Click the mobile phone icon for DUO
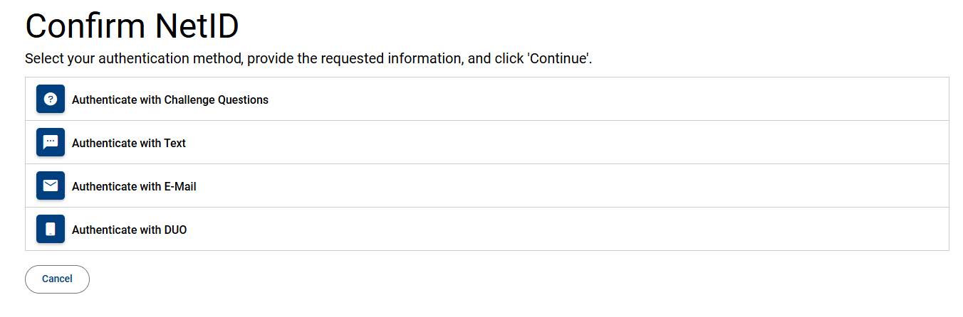 tap(51, 230)
